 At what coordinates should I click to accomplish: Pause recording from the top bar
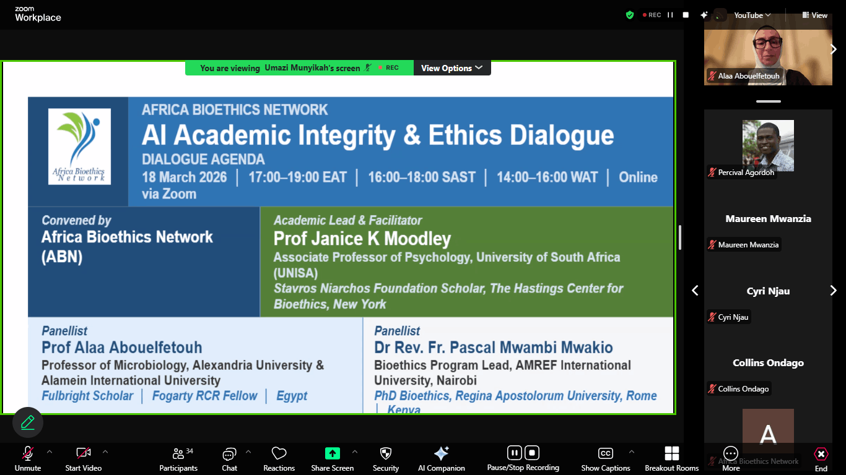pos(670,15)
